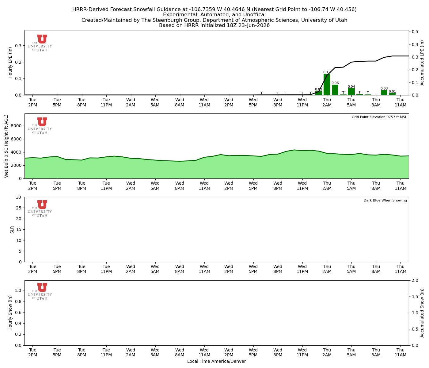Click '2.0' tick on Accumulated Snow axis
This screenshot has width=429, height=368.
(415, 281)
